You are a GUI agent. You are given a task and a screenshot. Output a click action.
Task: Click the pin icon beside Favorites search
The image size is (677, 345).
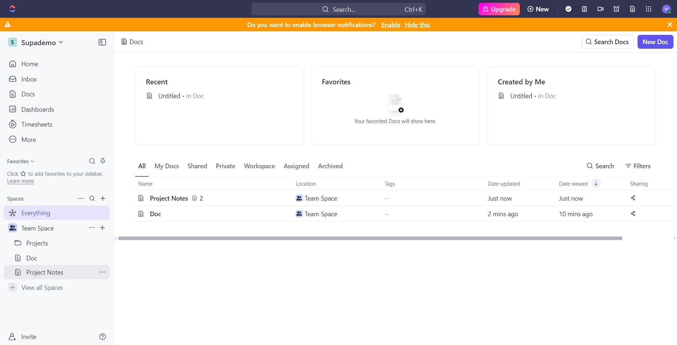tap(102, 161)
